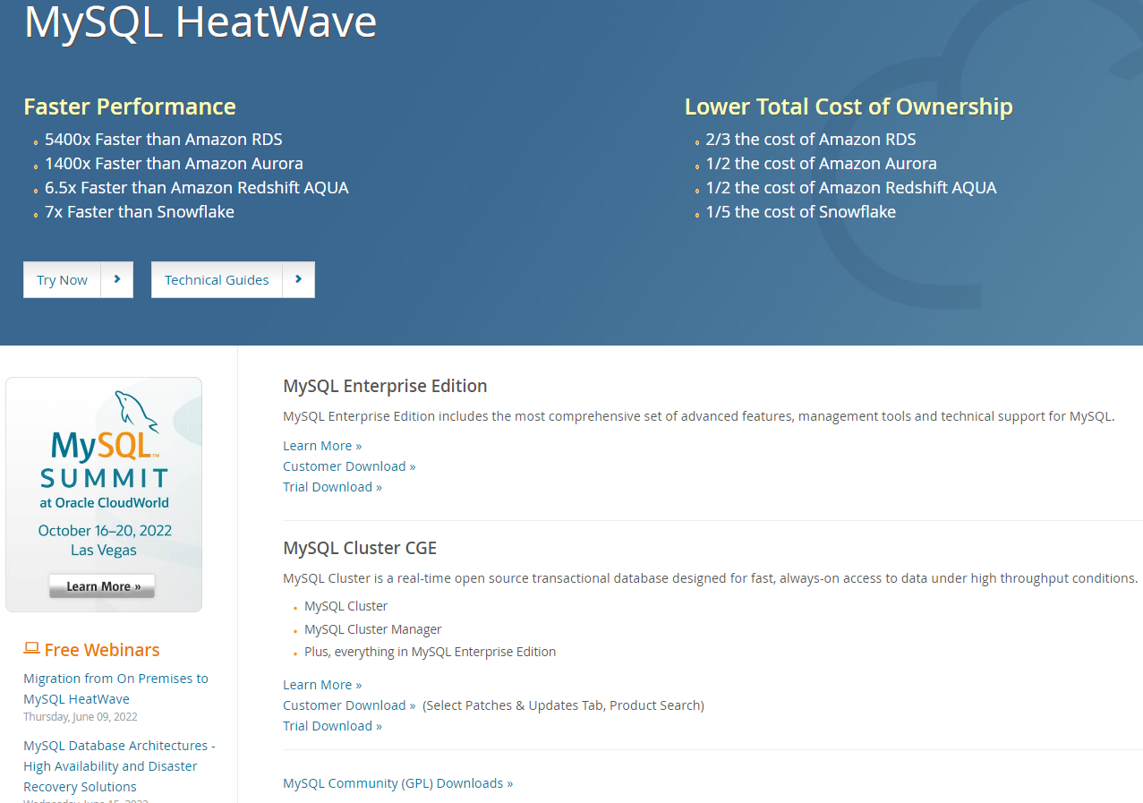Click Trial Download under MySQL Enterprise Edition
Image resolution: width=1143 pixels, height=803 pixels.
click(x=332, y=487)
